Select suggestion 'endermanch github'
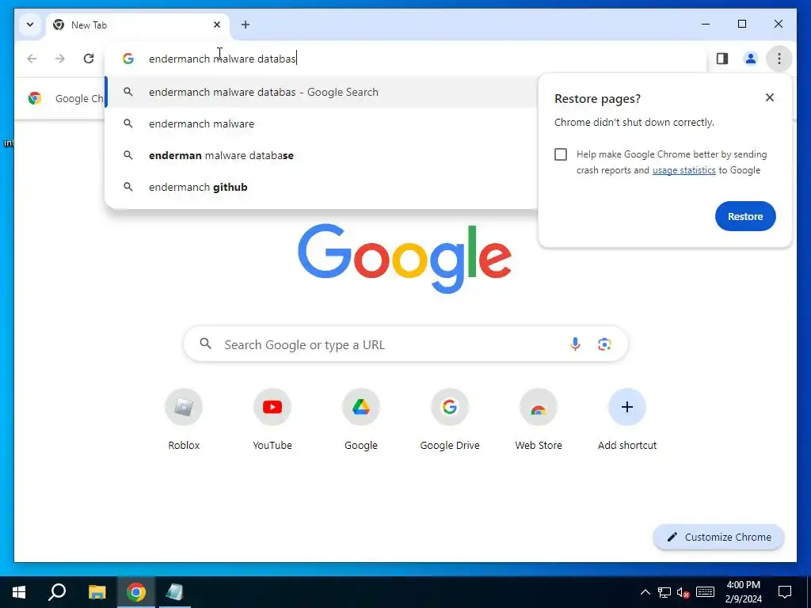811x608 pixels. [321, 187]
